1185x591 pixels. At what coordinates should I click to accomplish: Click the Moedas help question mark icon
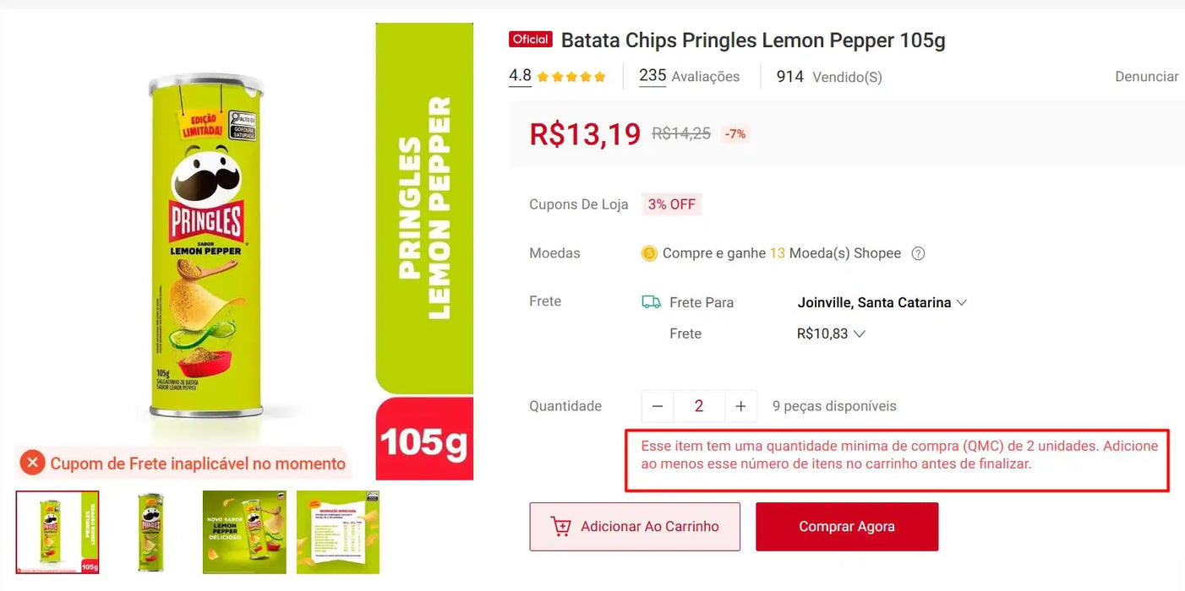point(919,253)
